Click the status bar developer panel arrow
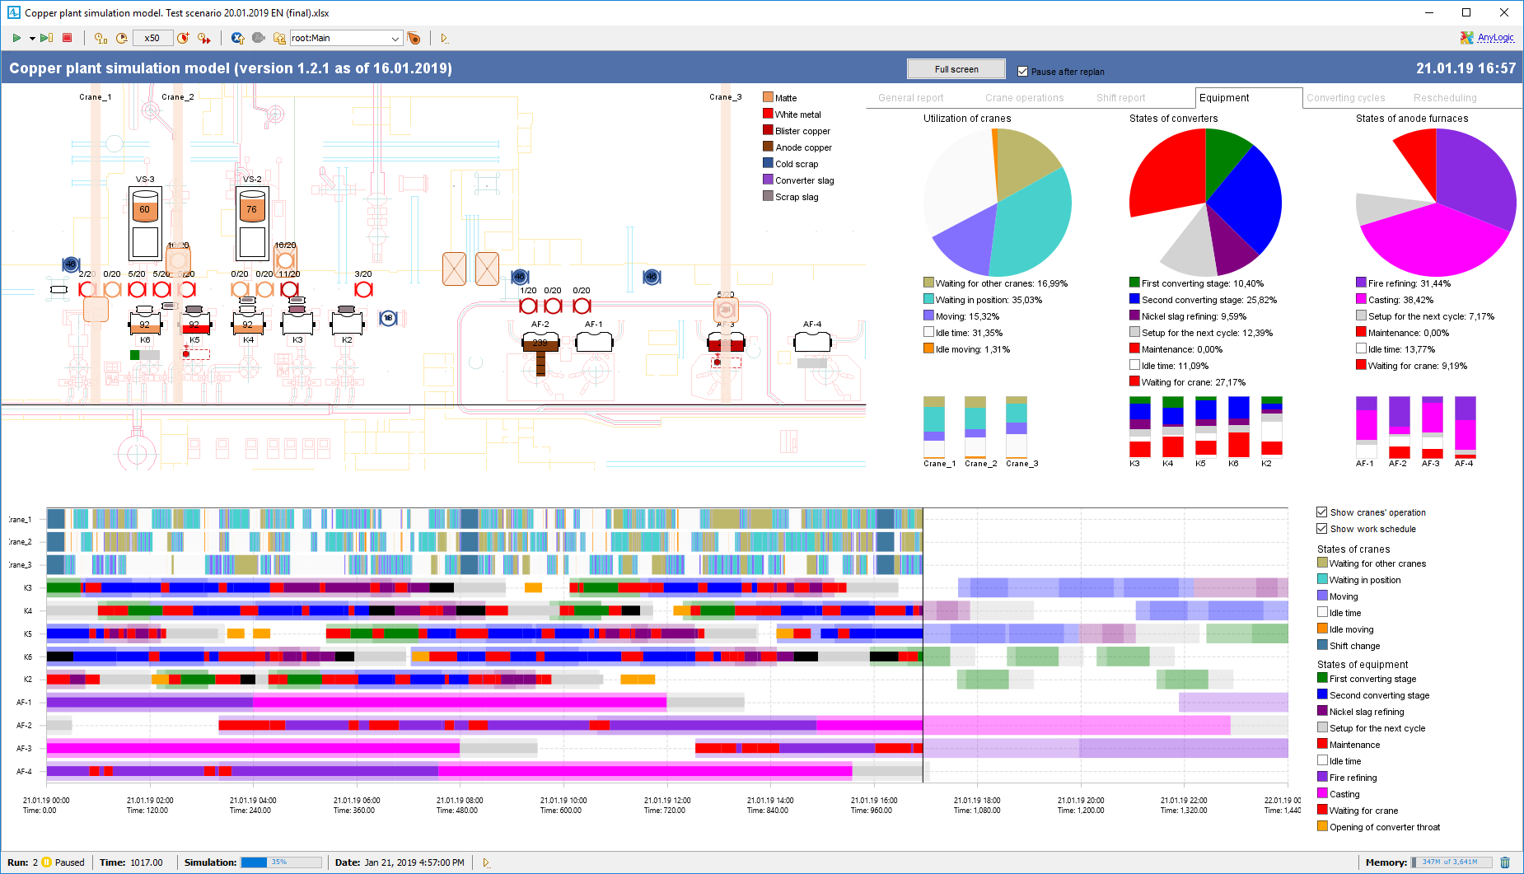1524x874 pixels. [486, 862]
